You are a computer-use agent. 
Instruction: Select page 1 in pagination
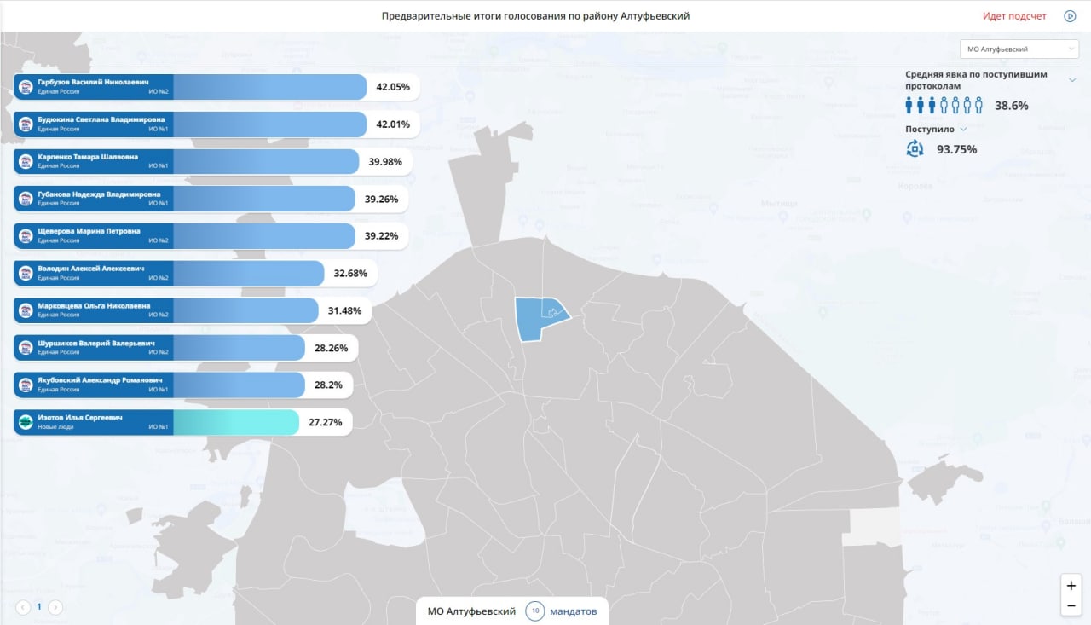click(38, 607)
